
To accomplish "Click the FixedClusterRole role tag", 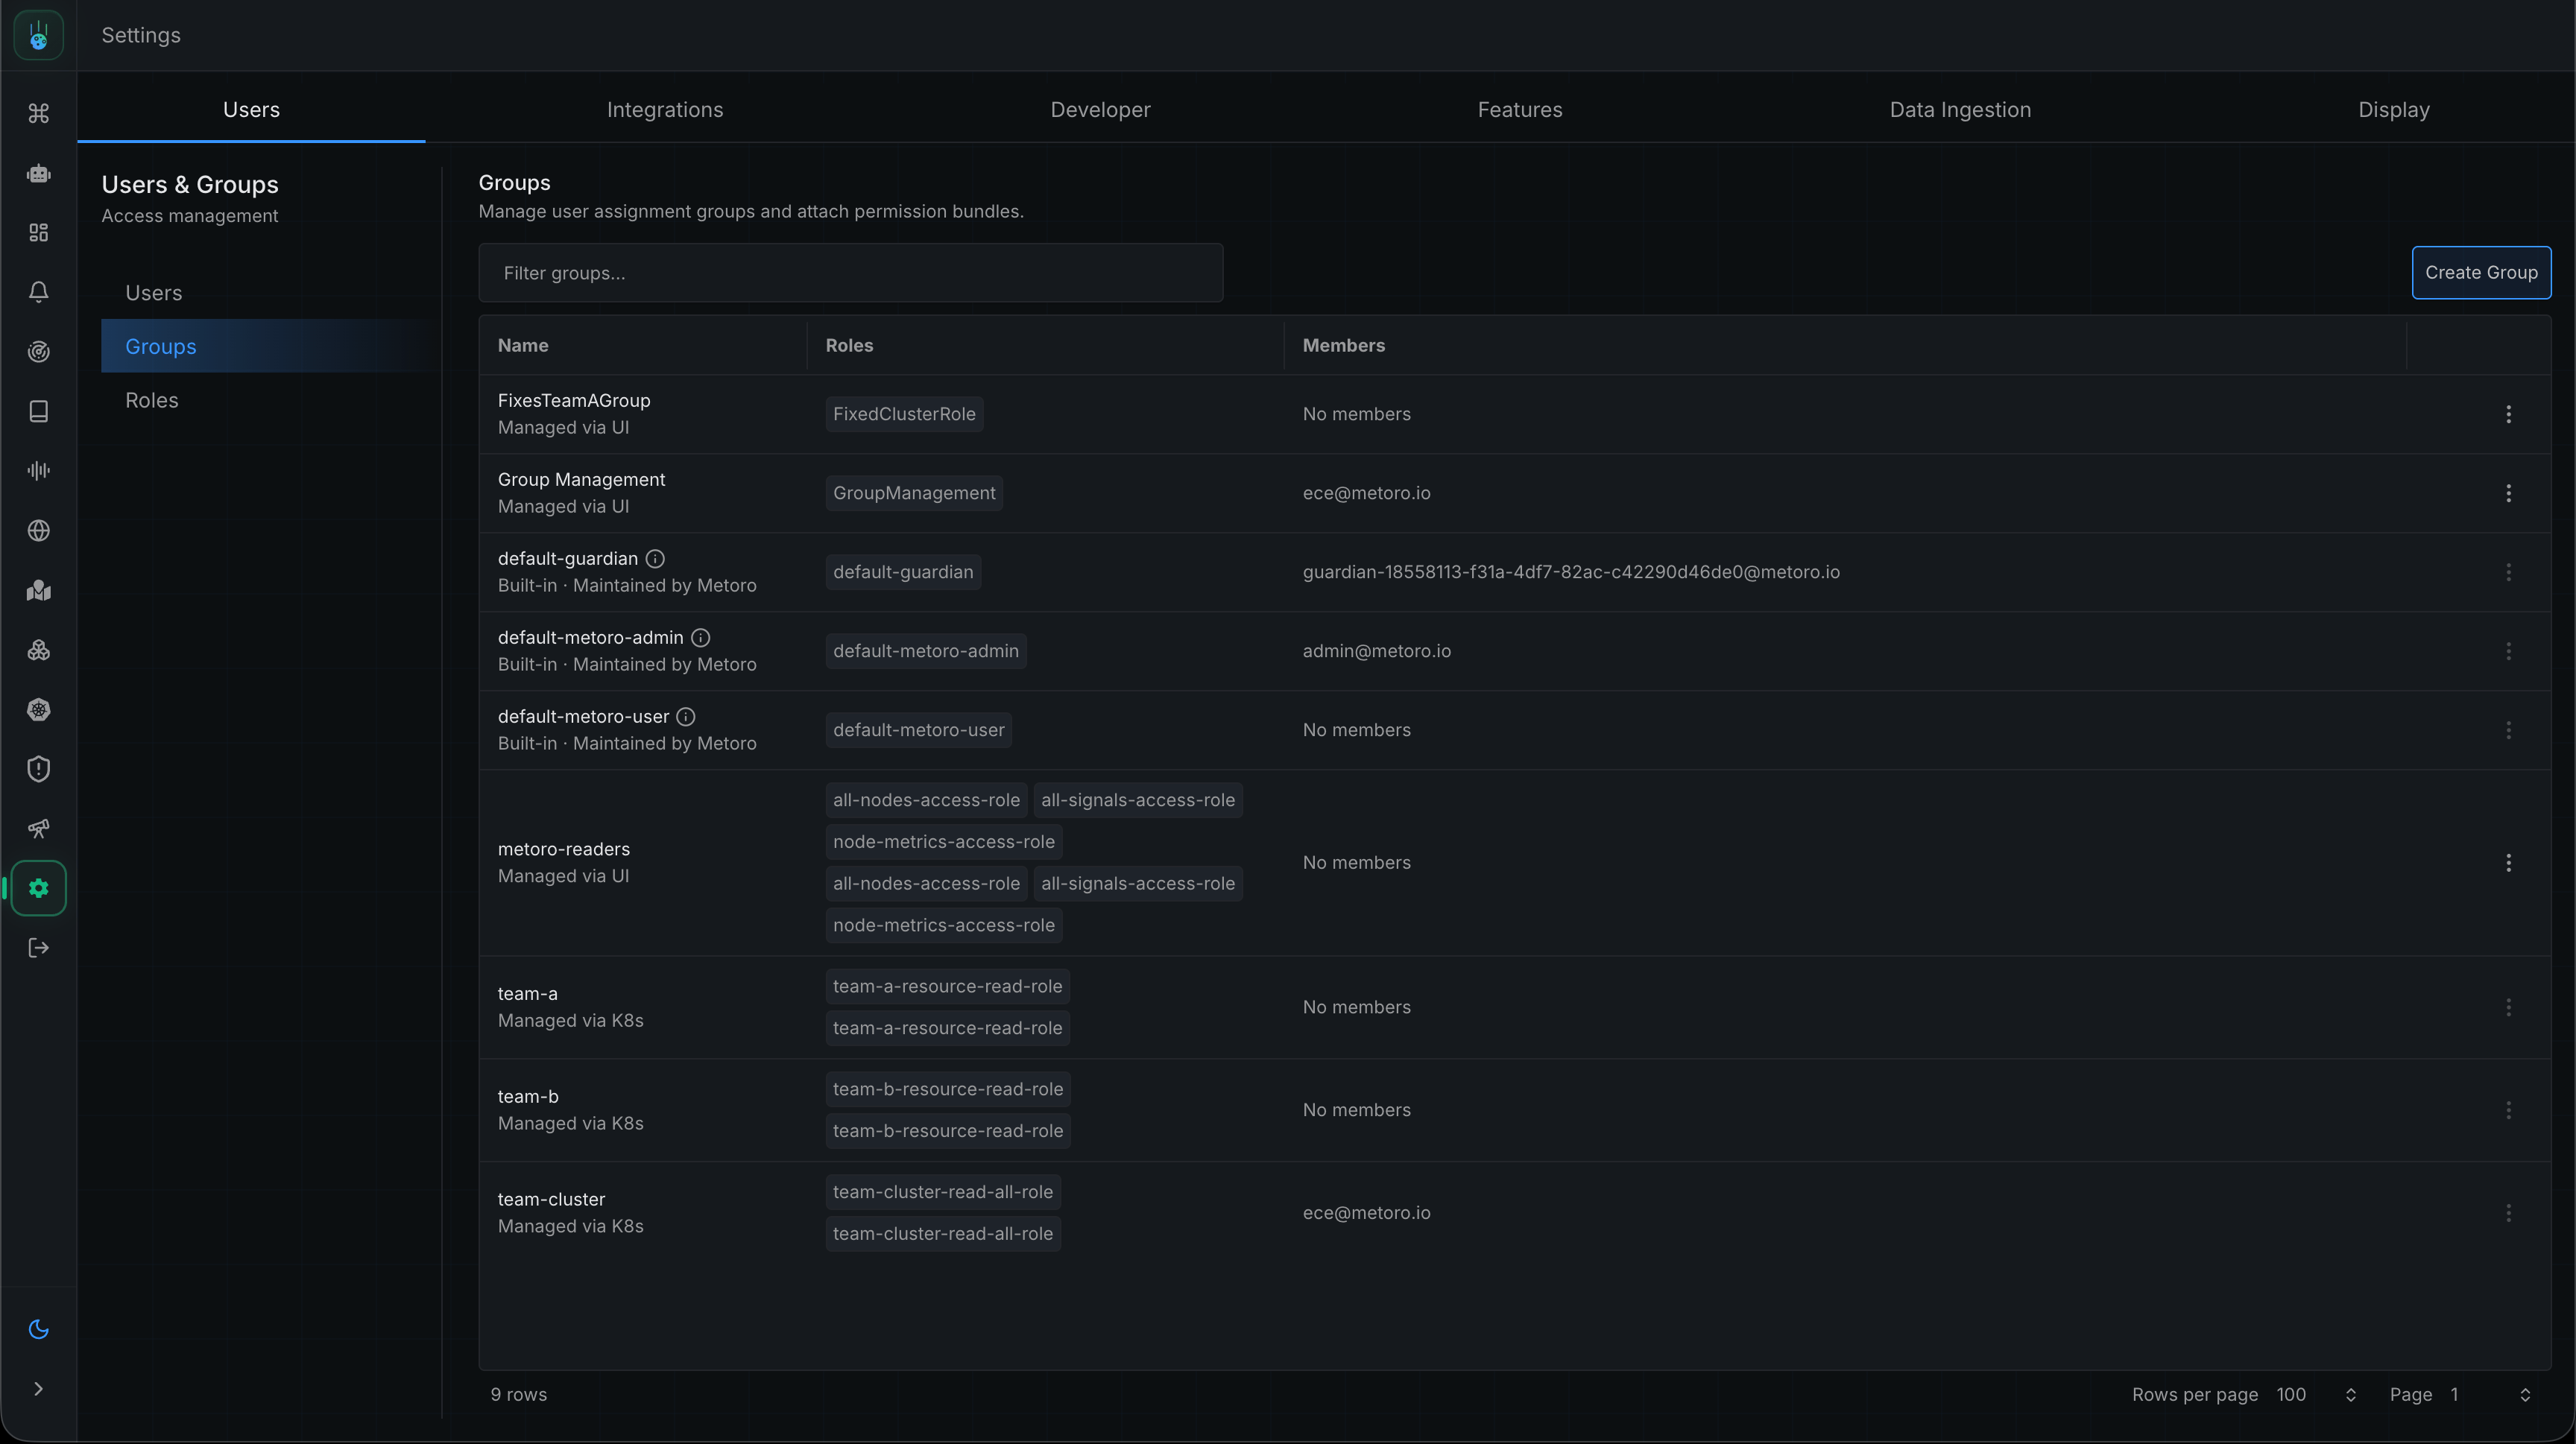I will point(904,414).
